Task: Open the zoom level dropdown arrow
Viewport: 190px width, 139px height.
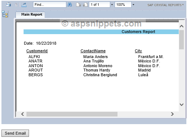Action: click(x=133, y=5)
